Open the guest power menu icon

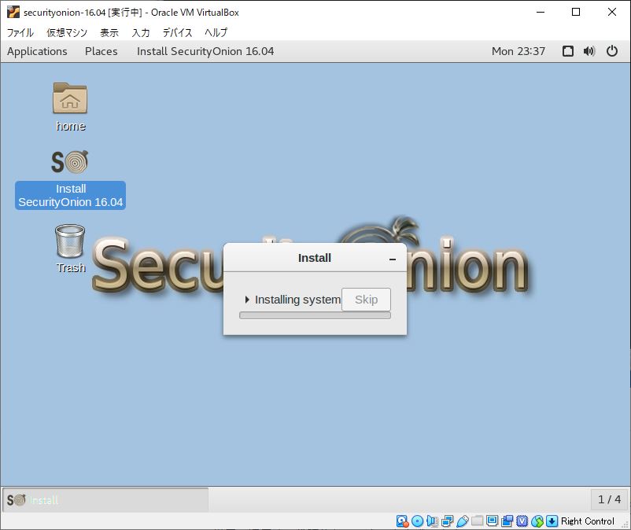pos(612,51)
